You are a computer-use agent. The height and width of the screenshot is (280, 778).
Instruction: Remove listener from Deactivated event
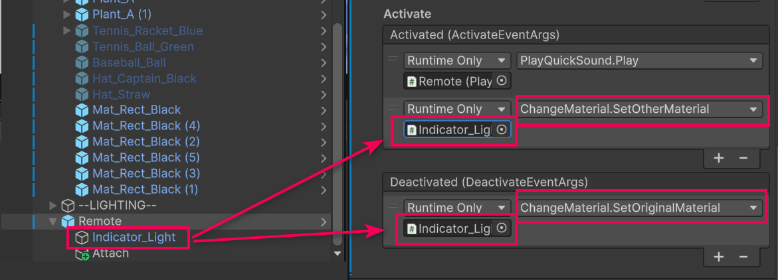pyautogui.click(x=743, y=257)
